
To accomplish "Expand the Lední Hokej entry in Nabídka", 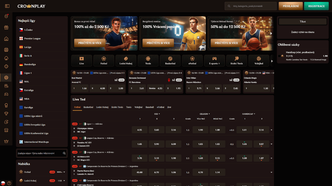I will tap(64, 181).
